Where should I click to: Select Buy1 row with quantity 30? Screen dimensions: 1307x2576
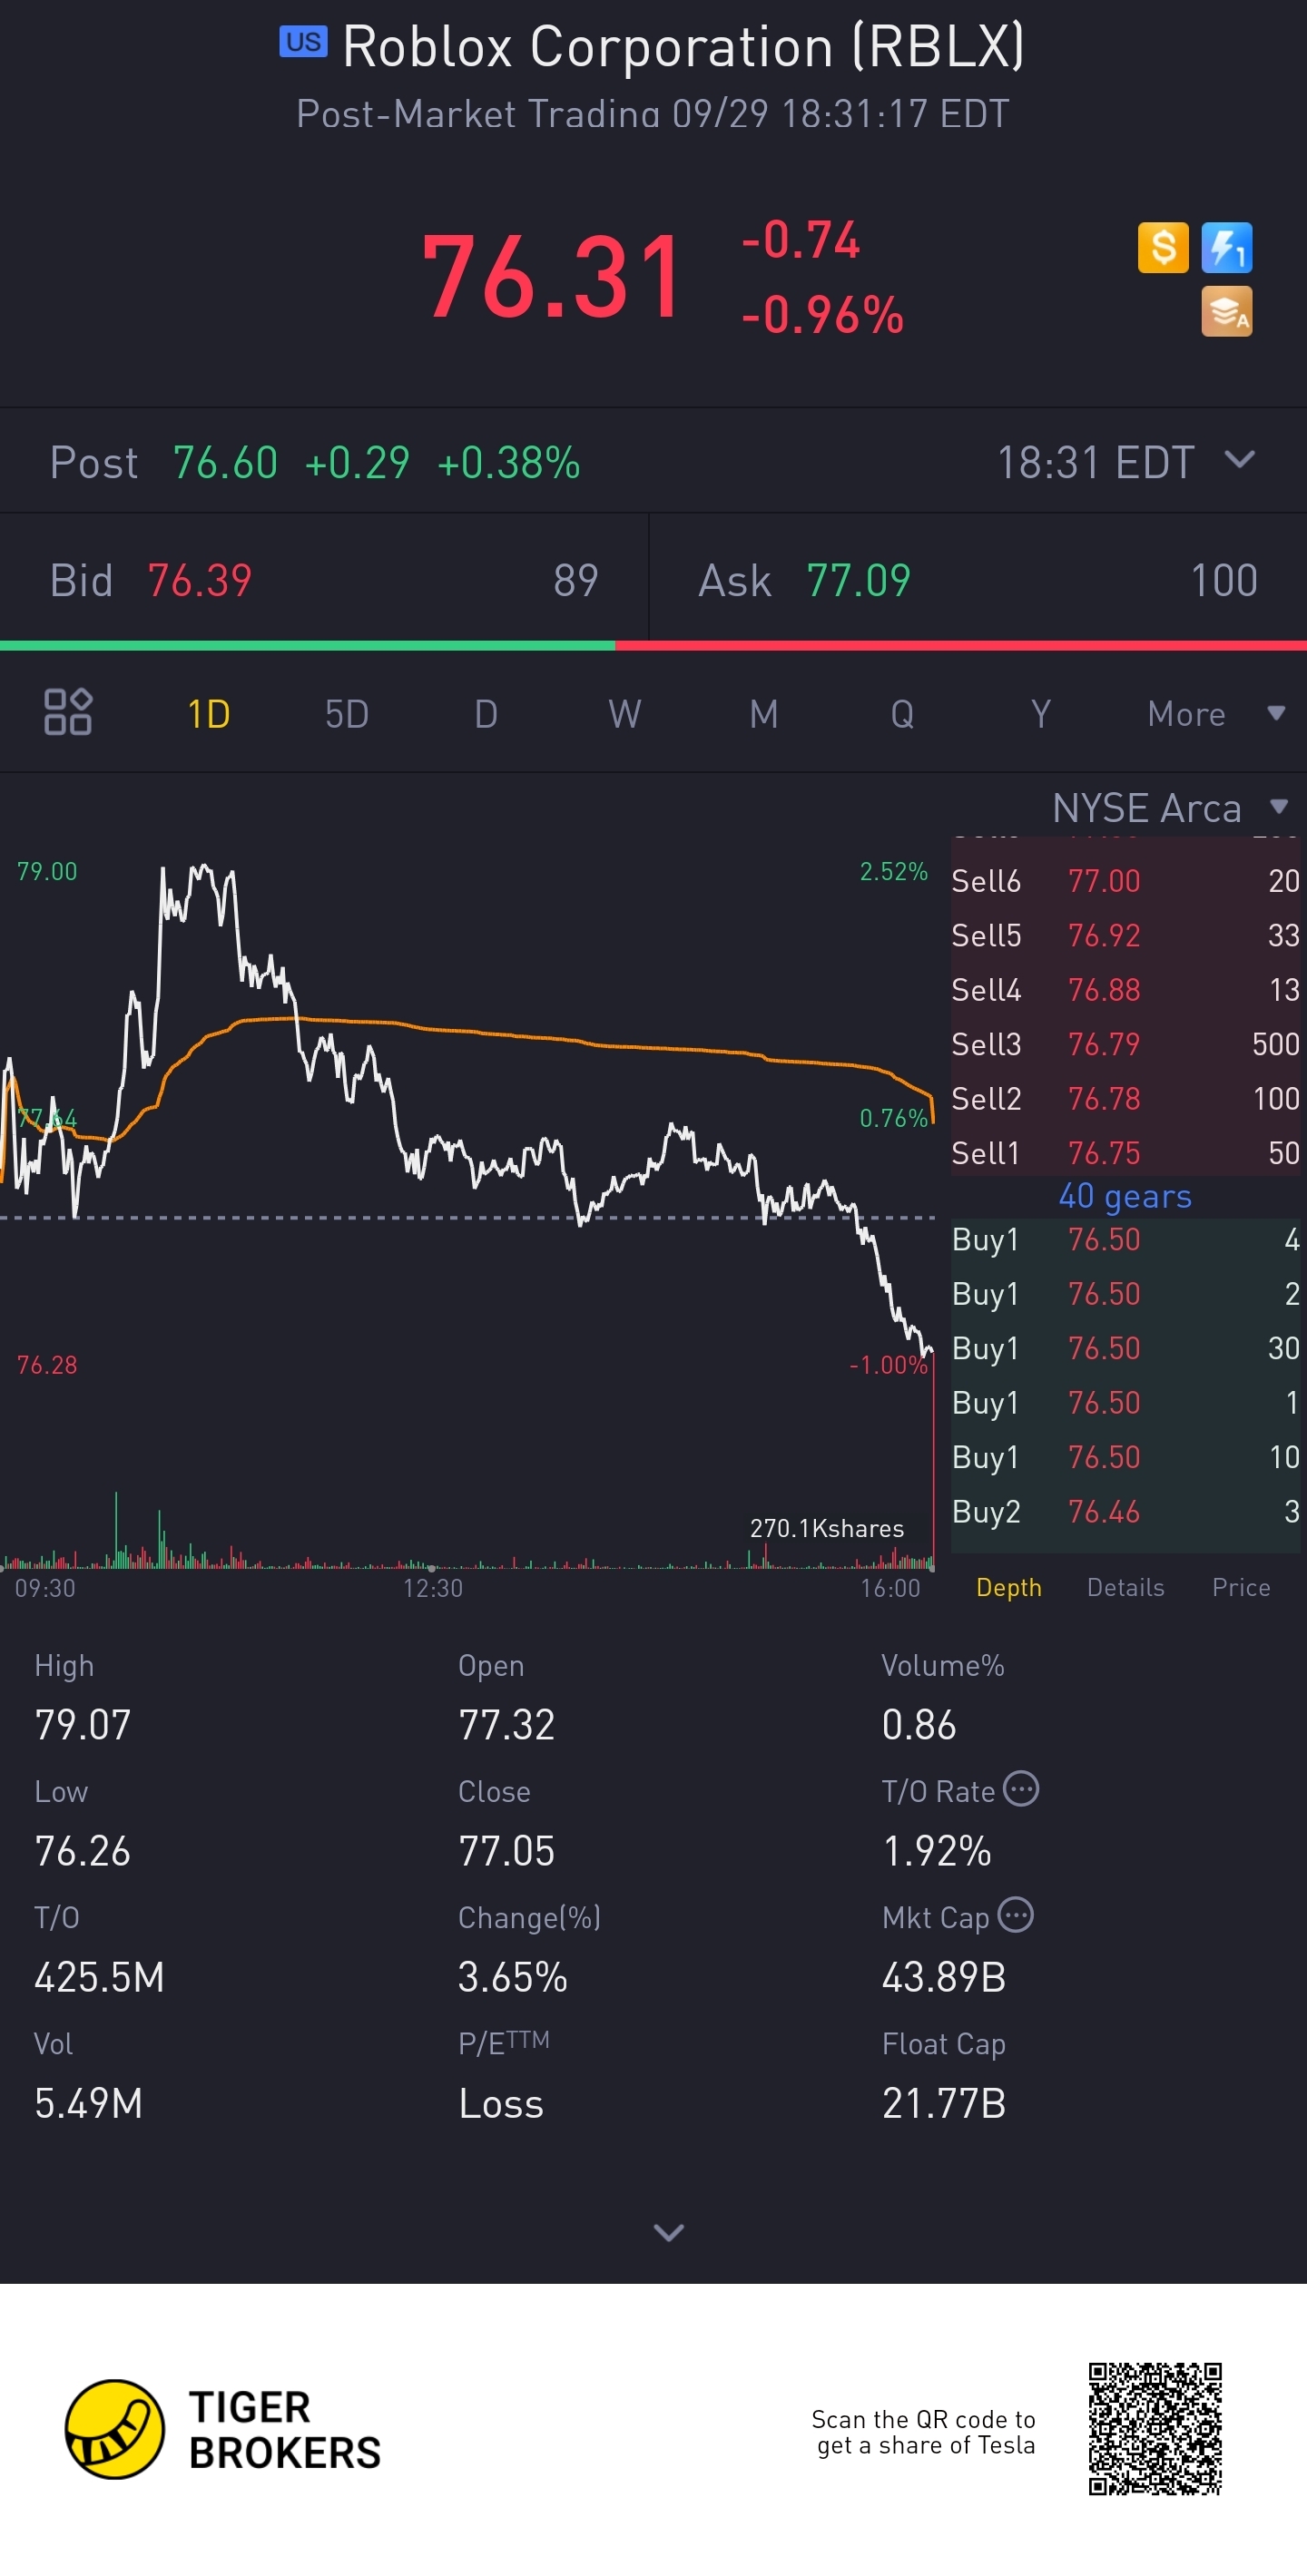click(x=1126, y=1348)
